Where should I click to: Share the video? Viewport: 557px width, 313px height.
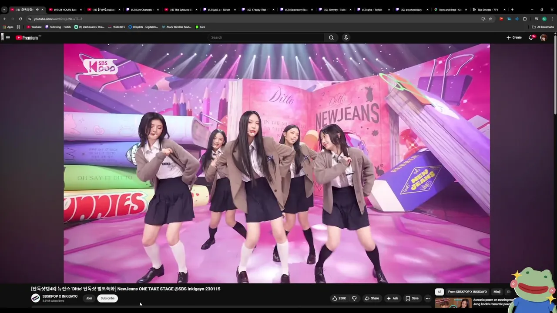point(372,298)
